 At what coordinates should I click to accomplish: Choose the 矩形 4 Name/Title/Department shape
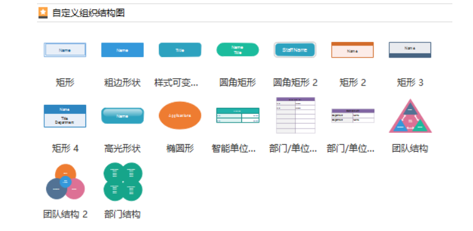[65, 116]
